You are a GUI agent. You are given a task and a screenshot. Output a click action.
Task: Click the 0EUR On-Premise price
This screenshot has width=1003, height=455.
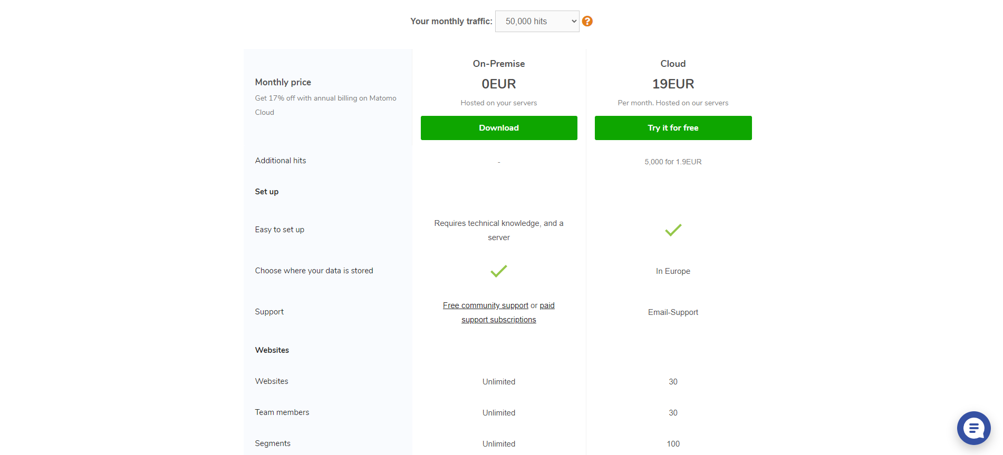click(x=499, y=84)
